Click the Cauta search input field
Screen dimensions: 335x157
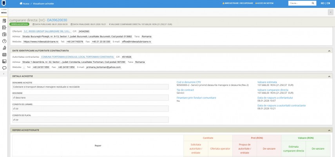tap(299, 3)
